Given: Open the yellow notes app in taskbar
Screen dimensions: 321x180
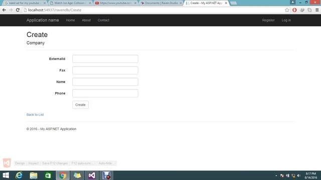Looking at the screenshot, I should [x=77, y=175].
